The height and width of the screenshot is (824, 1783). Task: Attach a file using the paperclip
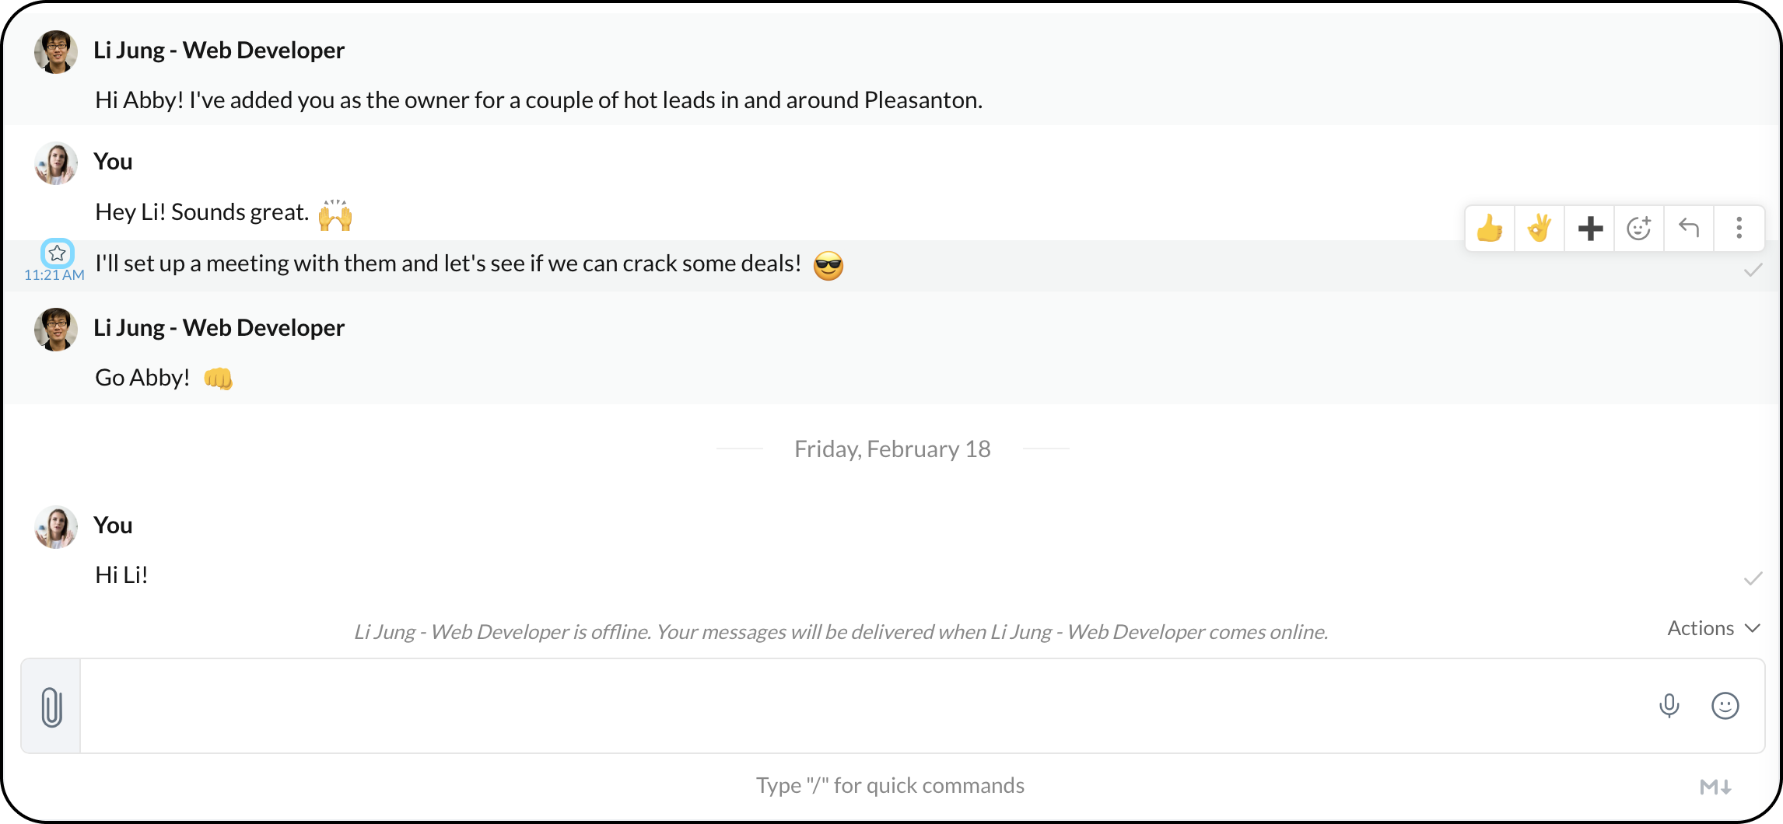pyautogui.click(x=51, y=707)
